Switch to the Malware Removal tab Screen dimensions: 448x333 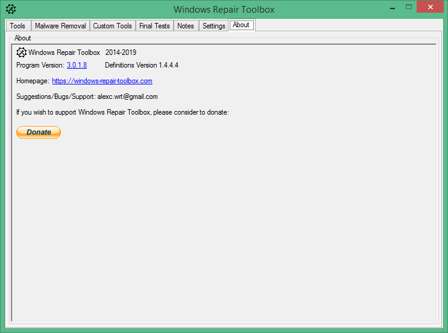60,26
